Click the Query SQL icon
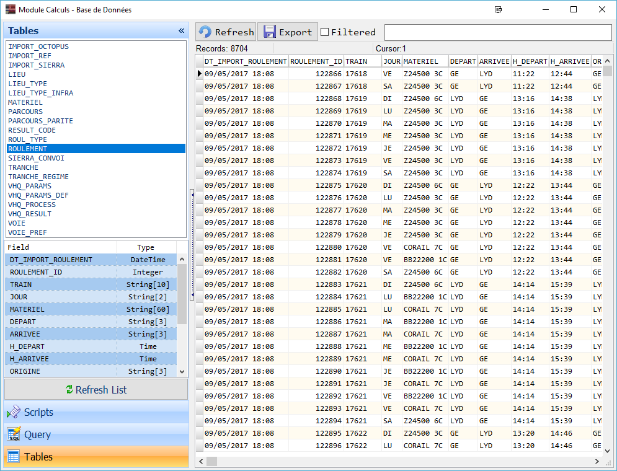 (x=13, y=434)
